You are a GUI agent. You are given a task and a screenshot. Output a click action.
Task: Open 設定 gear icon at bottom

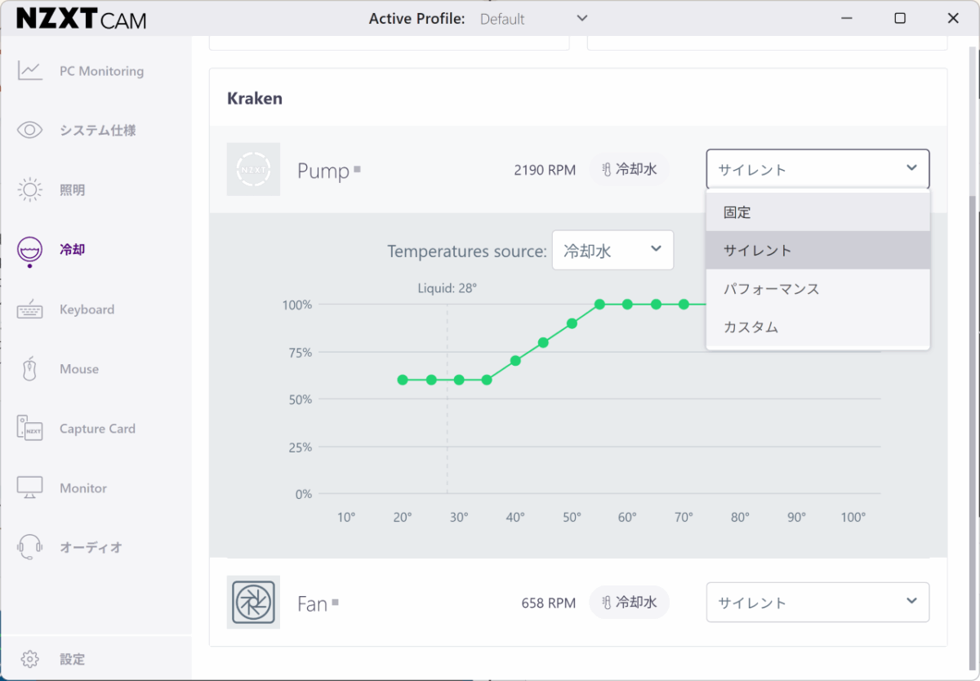click(30, 659)
